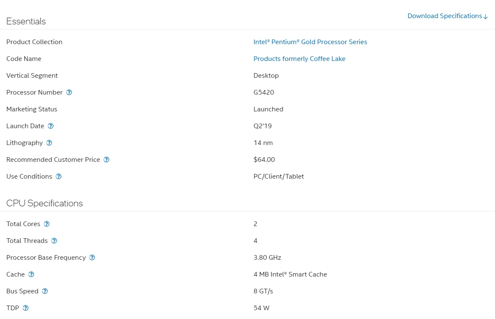The height and width of the screenshot is (319, 495).
Task: Open the Lithography info tooltip icon
Action: pyautogui.click(x=49, y=143)
